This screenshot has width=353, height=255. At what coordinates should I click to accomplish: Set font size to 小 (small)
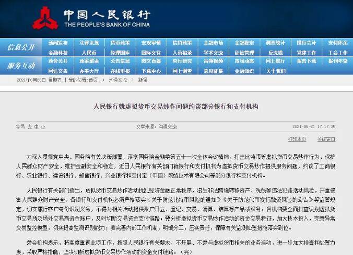[43, 126]
